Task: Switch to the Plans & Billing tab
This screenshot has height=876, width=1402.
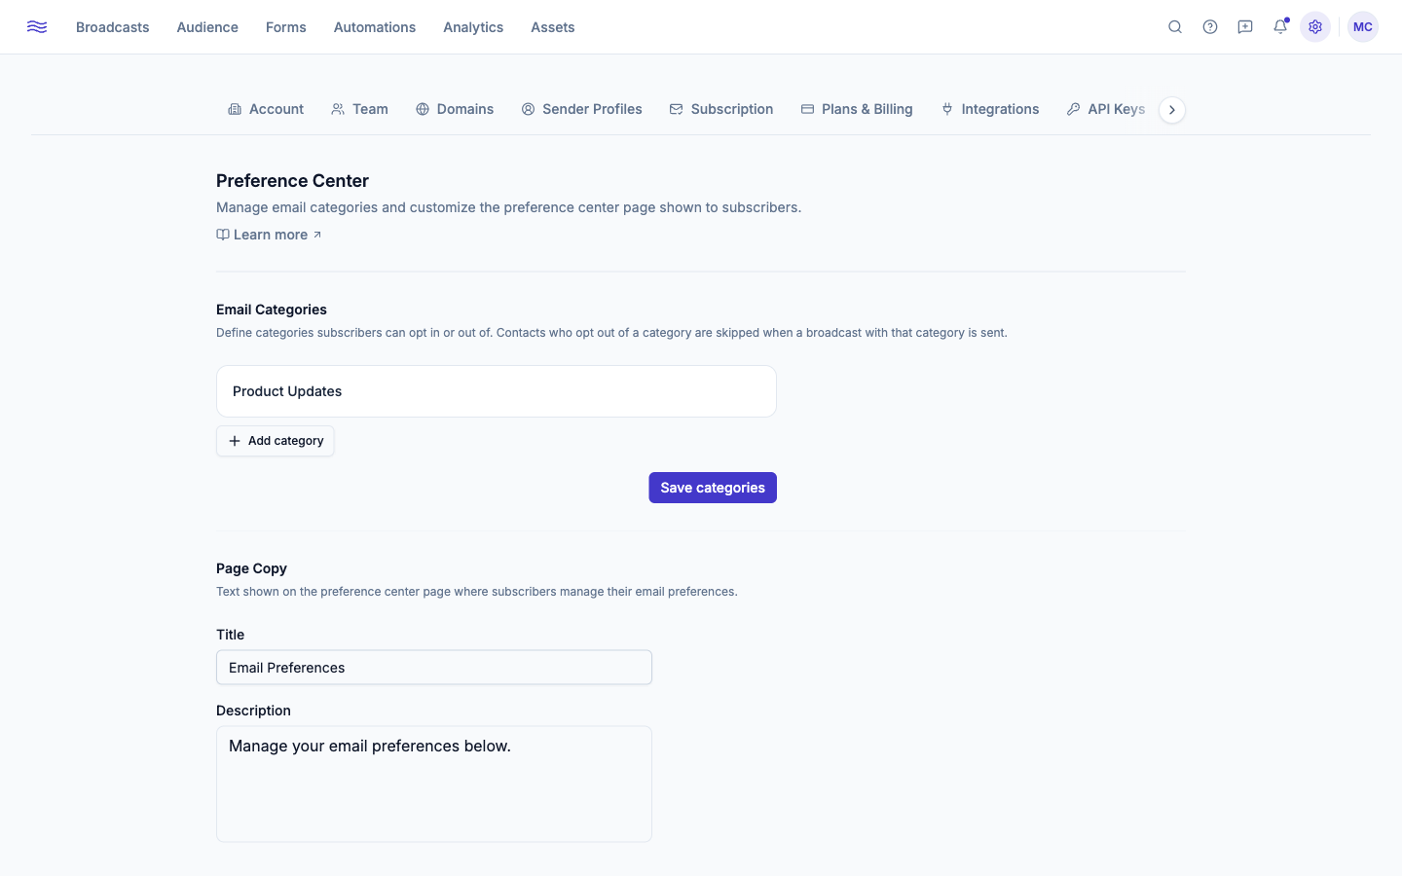Action: tap(857, 109)
